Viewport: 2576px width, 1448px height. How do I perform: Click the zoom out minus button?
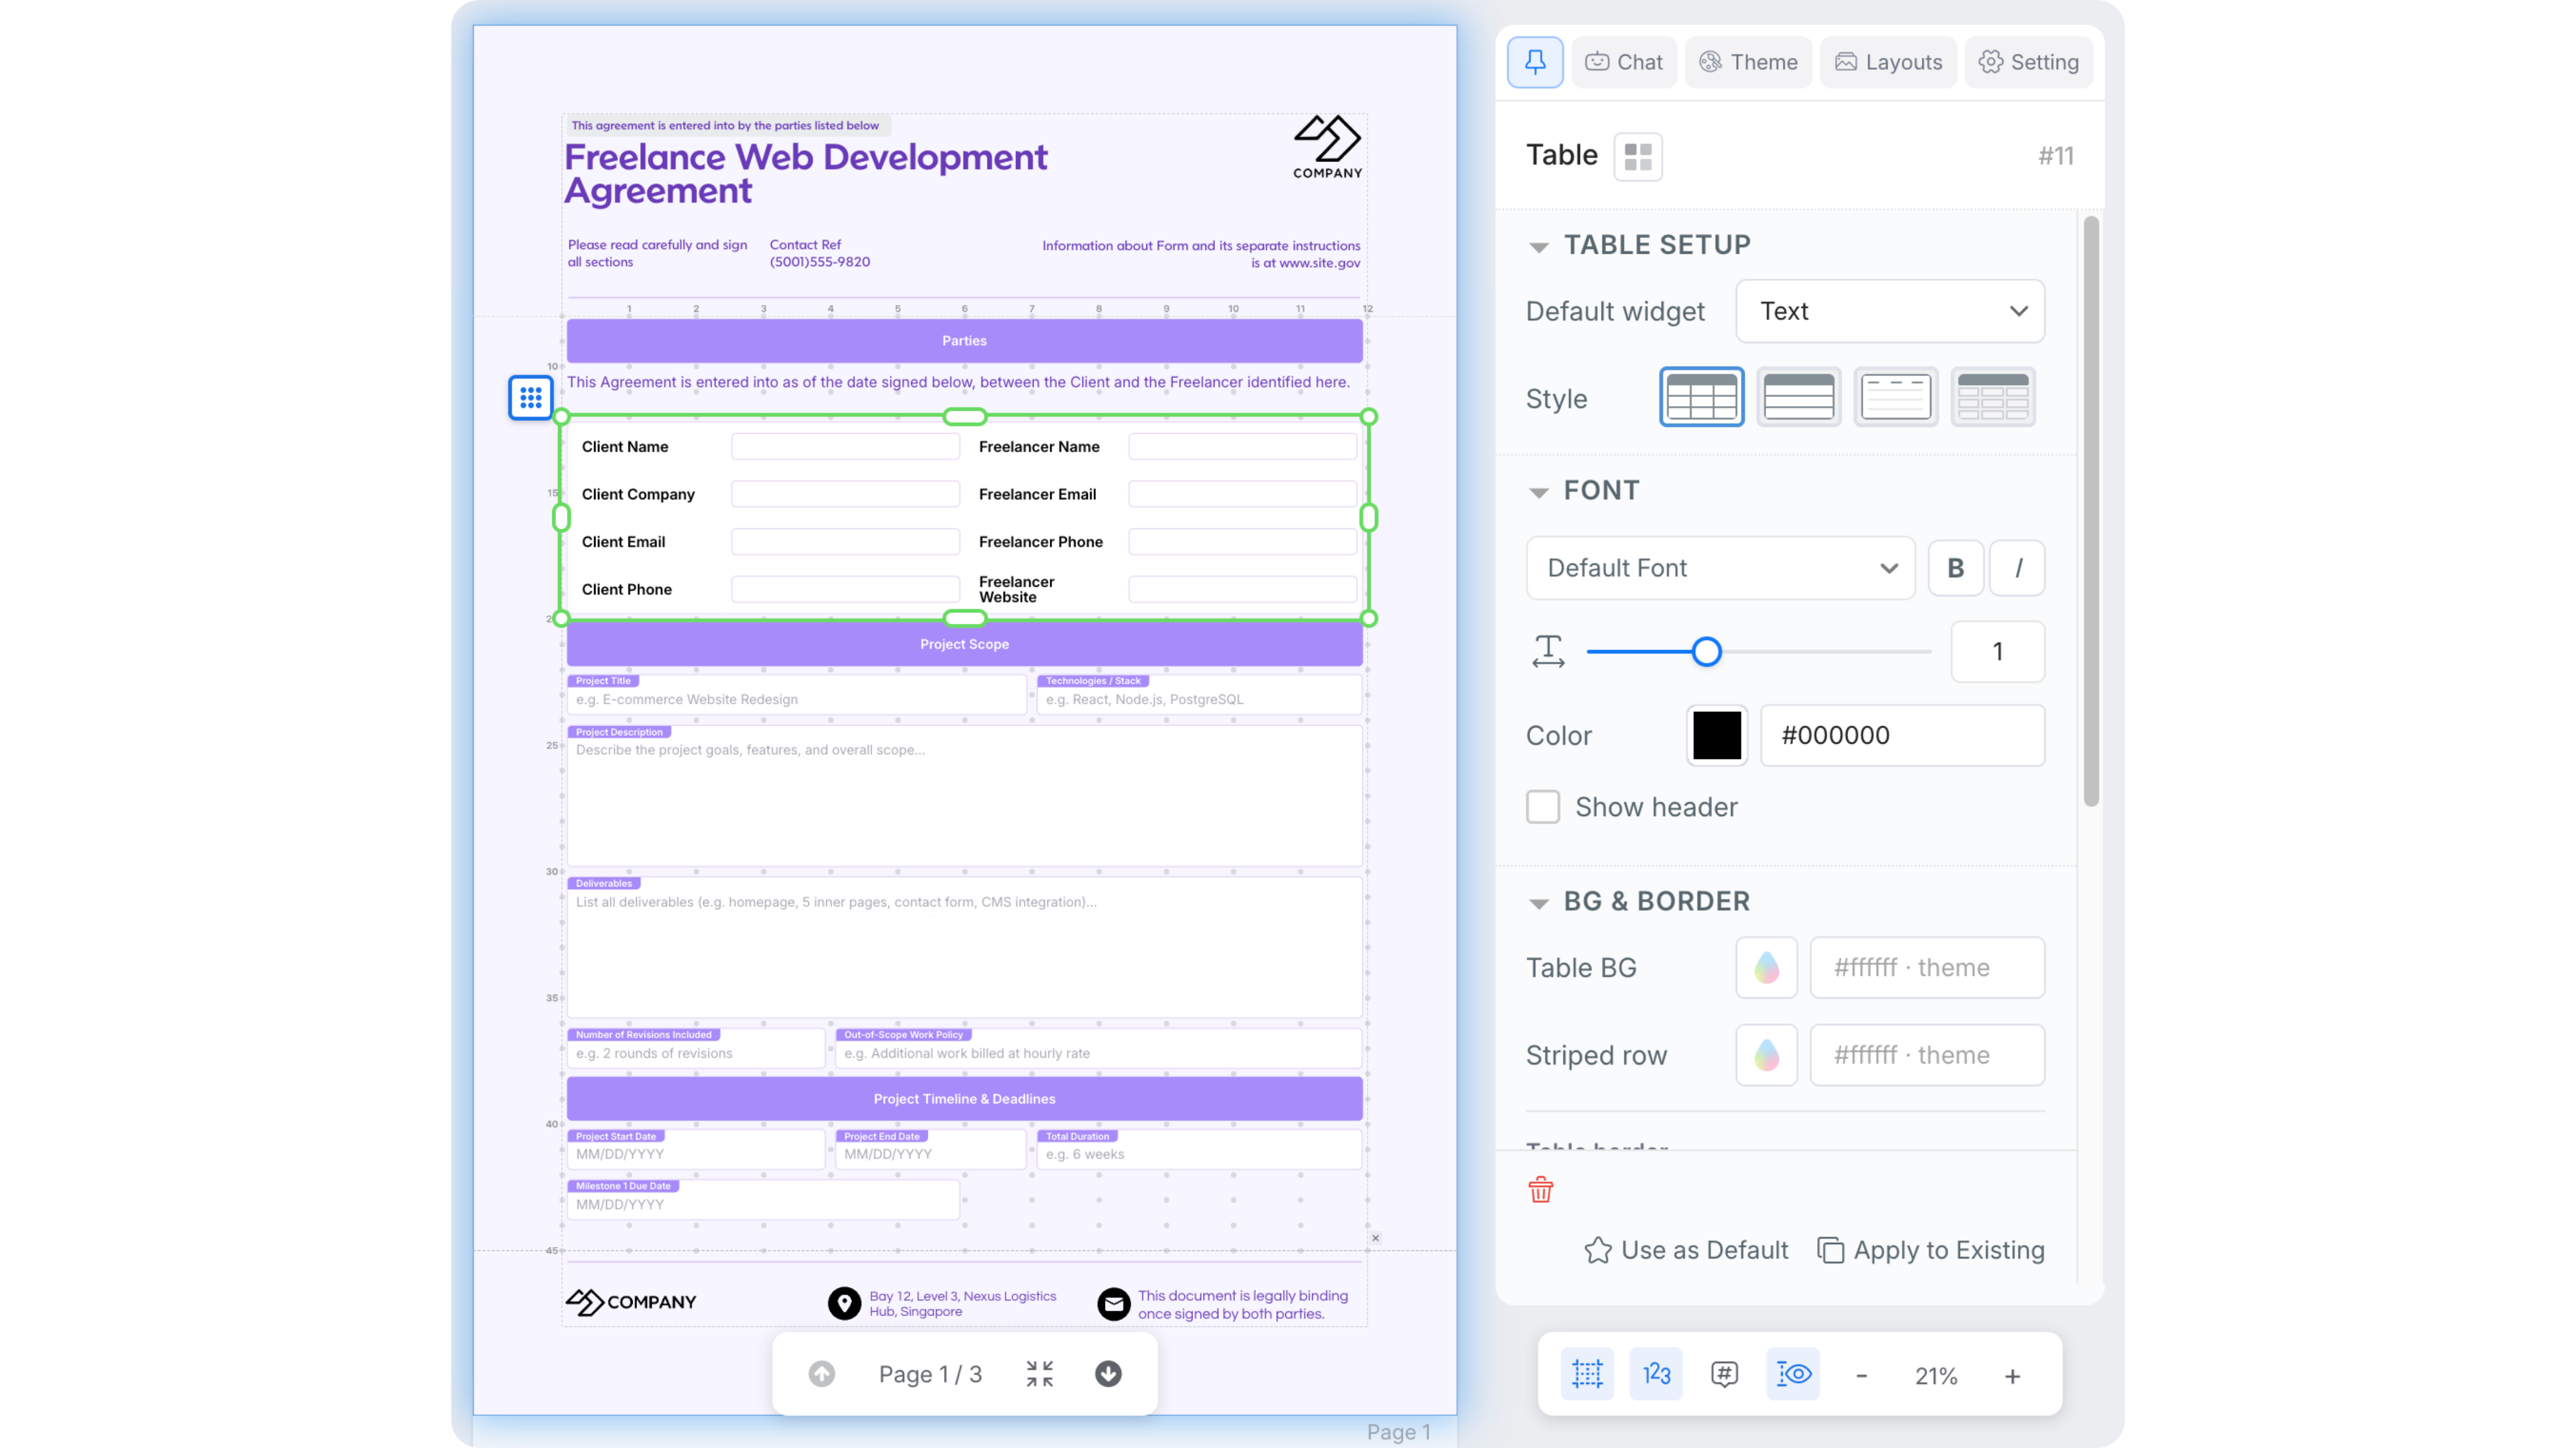1861,1376
